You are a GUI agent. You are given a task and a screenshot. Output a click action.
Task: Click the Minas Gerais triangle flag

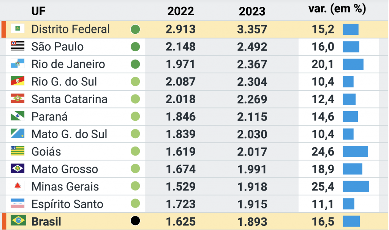pos(17,186)
